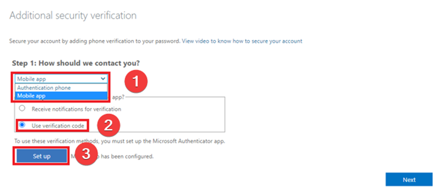The width and height of the screenshot is (446, 194).
Task: Click the red number 3 annotation badge
Action: [86, 155]
